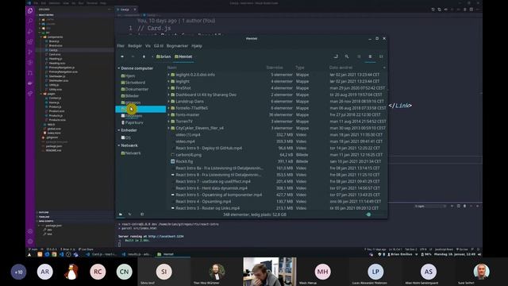Click the Hentet breadcrumb in path bar
508x286 pixels.
pos(183,56)
